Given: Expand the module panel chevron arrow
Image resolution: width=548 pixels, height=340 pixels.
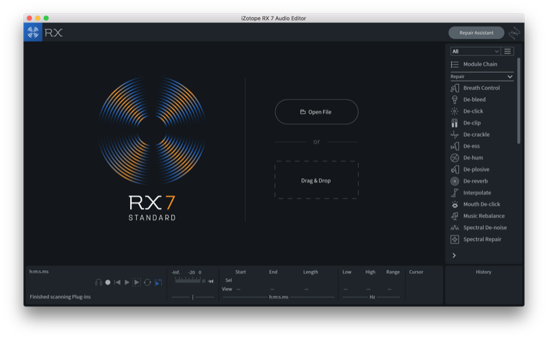Looking at the screenshot, I should tap(454, 256).
